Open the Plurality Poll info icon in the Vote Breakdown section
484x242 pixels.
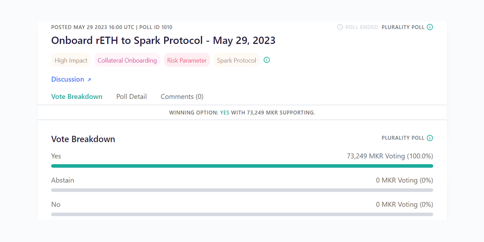point(430,138)
